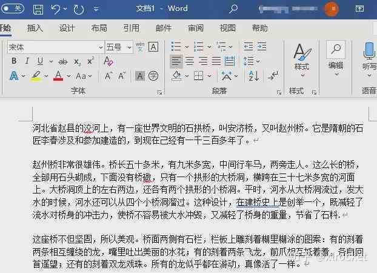377x273 pixels.
Task: Toggle italic formatting
Action: 27,61
